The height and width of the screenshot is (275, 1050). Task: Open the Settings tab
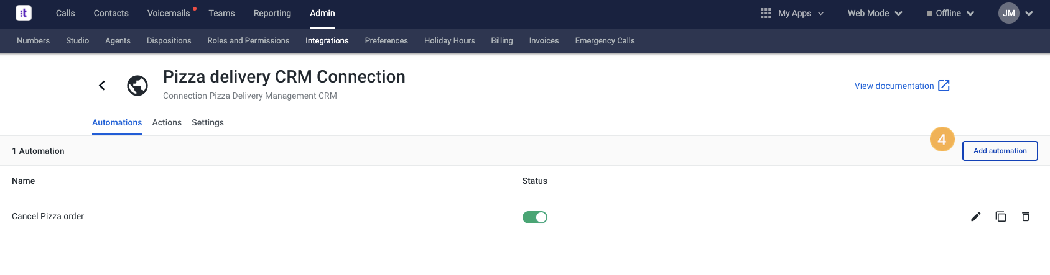click(x=208, y=122)
